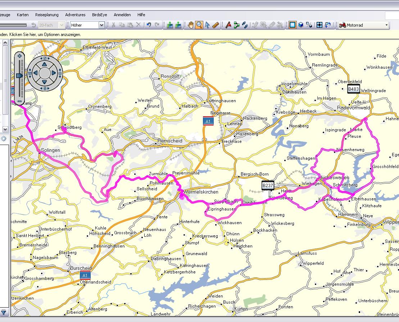Click the B237 road marker on map
The width and height of the screenshot is (399, 322).
click(x=268, y=185)
